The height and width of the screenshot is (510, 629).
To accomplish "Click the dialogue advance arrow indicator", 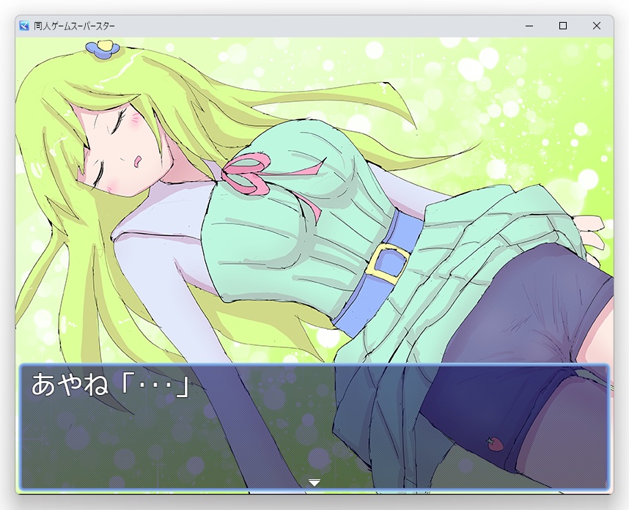I will 314,482.
